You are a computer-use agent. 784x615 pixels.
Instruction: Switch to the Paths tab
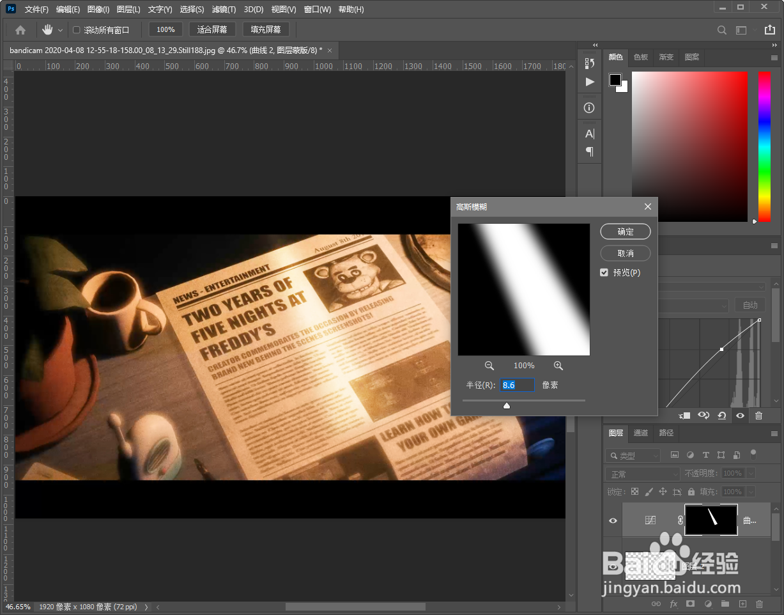click(666, 433)
